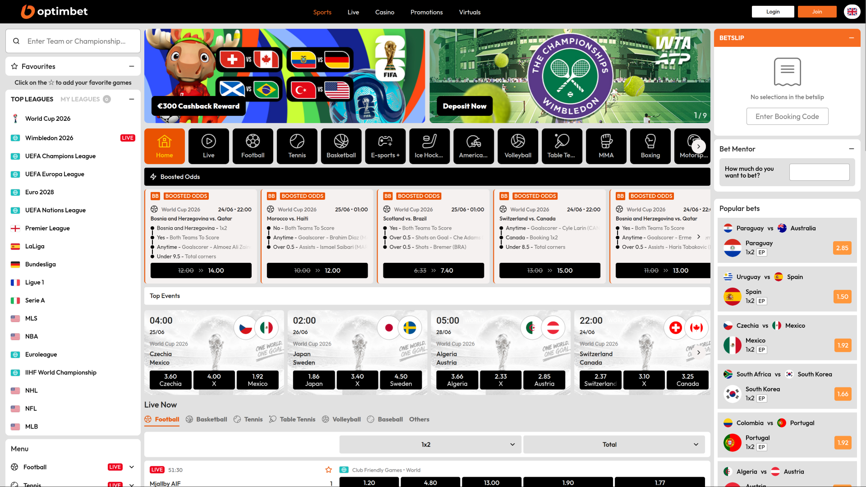Open the 1x2 market dropdown
Image resolution: width=866 pixels, height=487 pixels.
(x=430, y=445)
